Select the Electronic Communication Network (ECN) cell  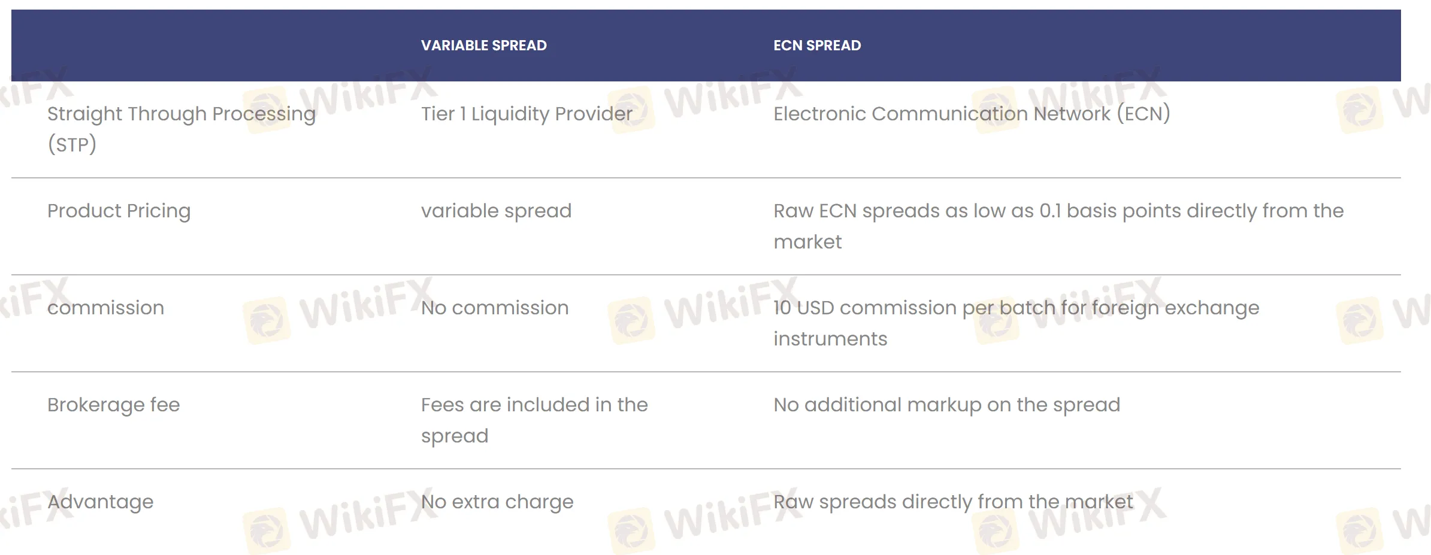(x=971, y=114)
